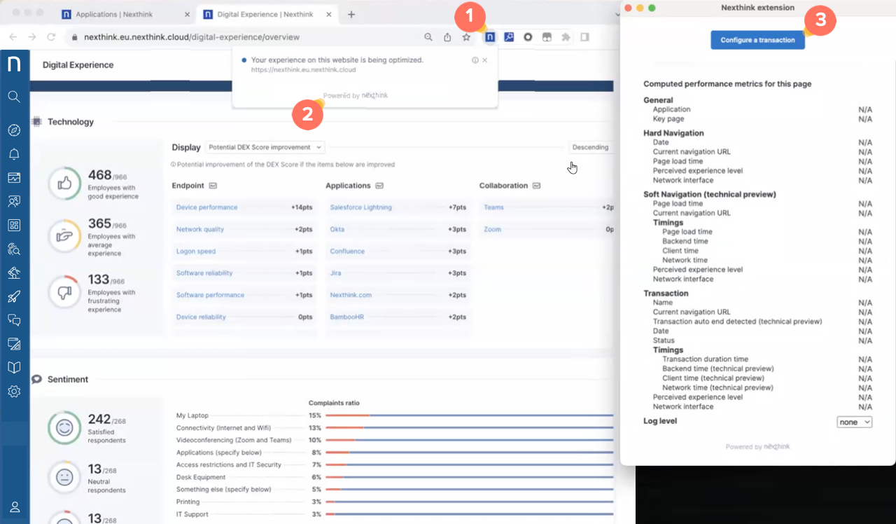Click the Nexthink extension icon in browser toolbar

(x=490, y=37)
